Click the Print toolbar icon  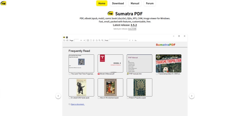67,40
